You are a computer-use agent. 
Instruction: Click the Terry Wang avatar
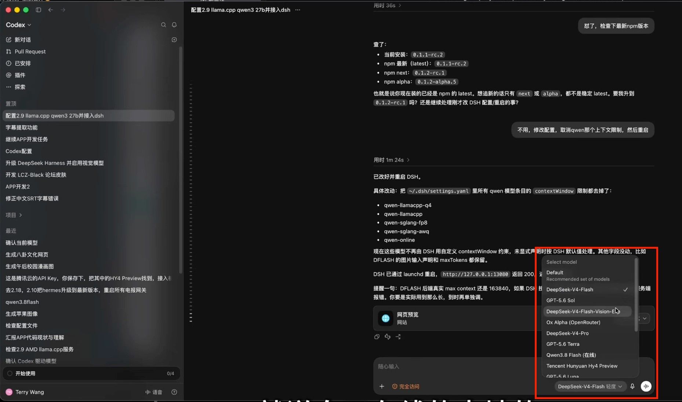[9, 392]
